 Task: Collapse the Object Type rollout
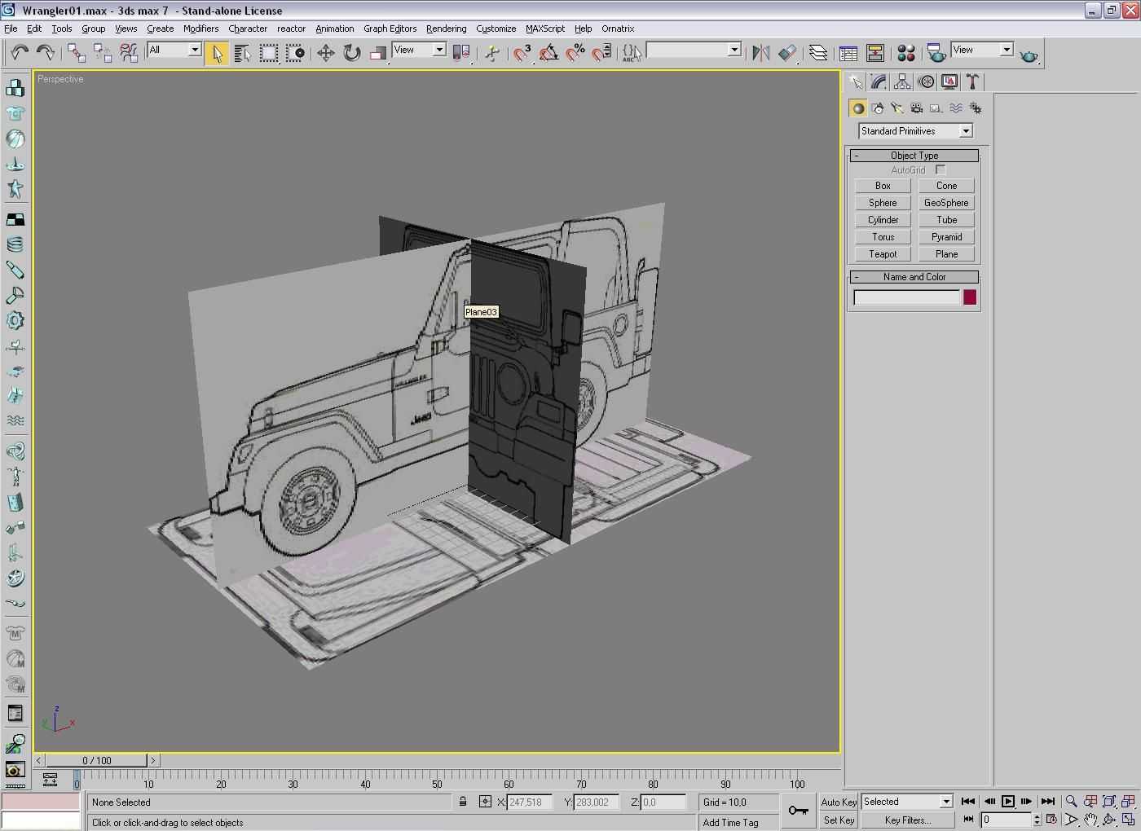click(x=914, y=156)
